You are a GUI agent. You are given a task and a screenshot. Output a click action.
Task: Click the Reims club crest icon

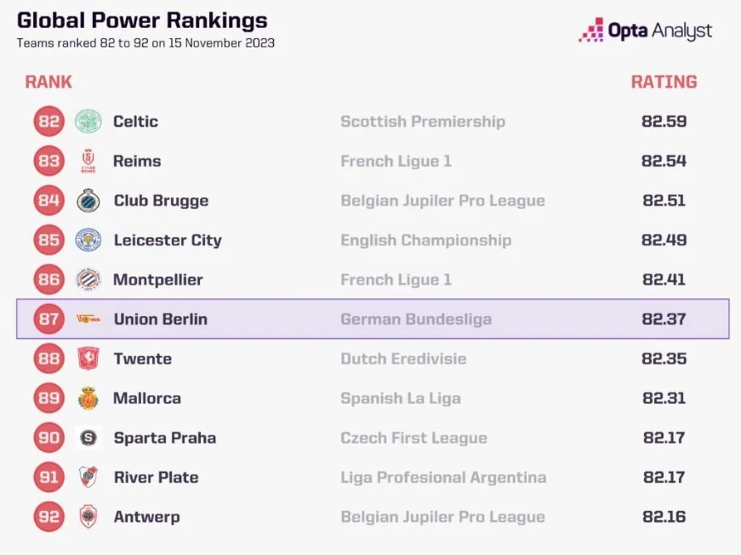coord(88,161)
